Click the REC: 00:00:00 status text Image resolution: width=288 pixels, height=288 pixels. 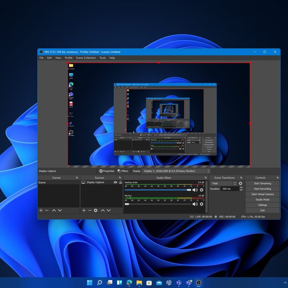(227, 217)
